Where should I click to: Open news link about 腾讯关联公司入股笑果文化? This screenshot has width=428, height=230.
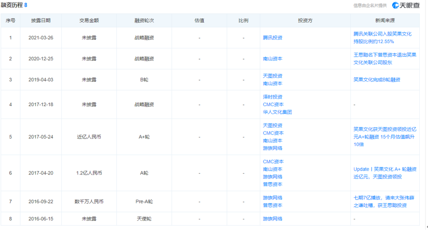pos(382,38)
